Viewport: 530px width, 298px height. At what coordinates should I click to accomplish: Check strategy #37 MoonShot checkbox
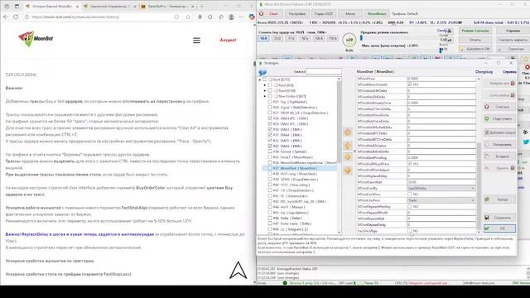pyautogui.click(x=270, y=168)
